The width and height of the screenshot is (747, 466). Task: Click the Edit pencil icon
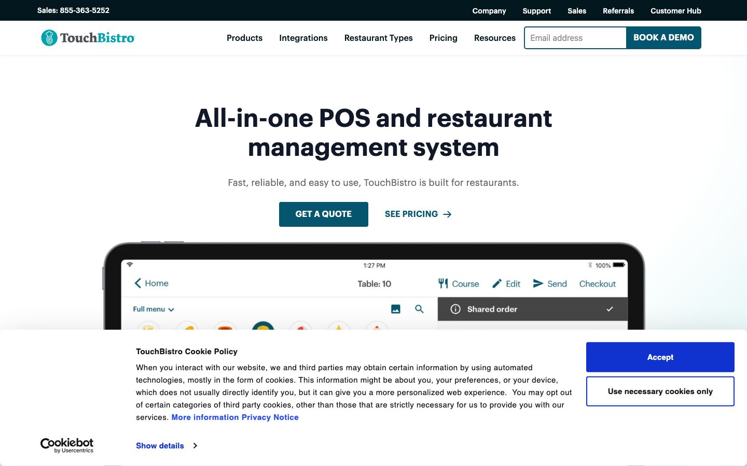tap(497, 283)
